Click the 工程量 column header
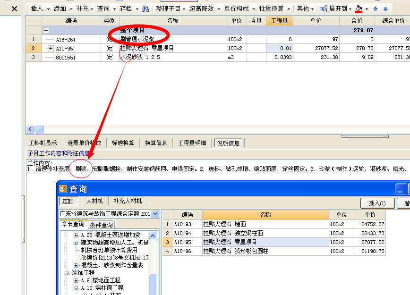Viewport: 410px width, 295px height. tap(279, 21)
